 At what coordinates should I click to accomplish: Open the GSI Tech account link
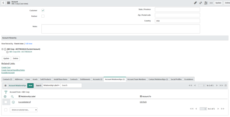[x=143, y=102]
